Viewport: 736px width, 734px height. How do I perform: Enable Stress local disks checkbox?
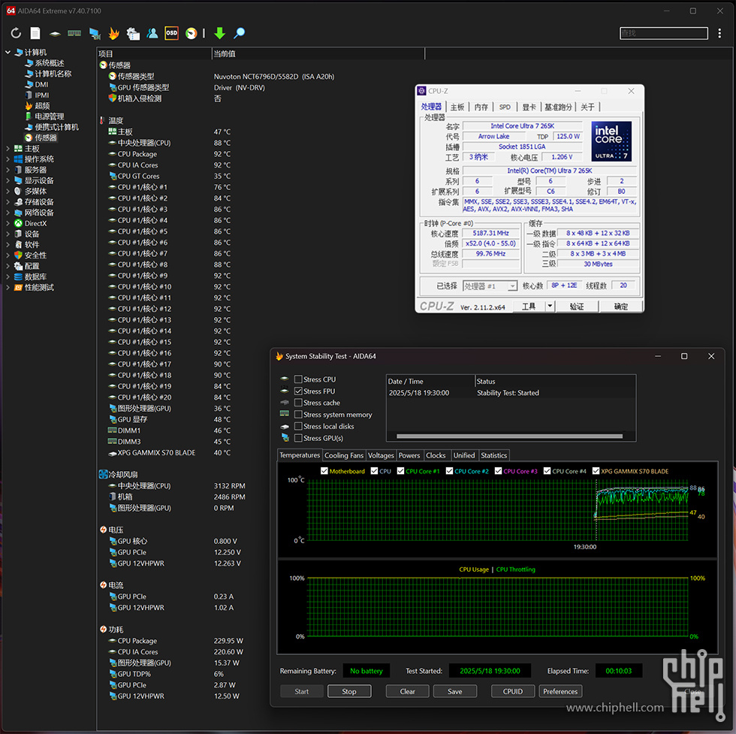(x=298, y=427)
